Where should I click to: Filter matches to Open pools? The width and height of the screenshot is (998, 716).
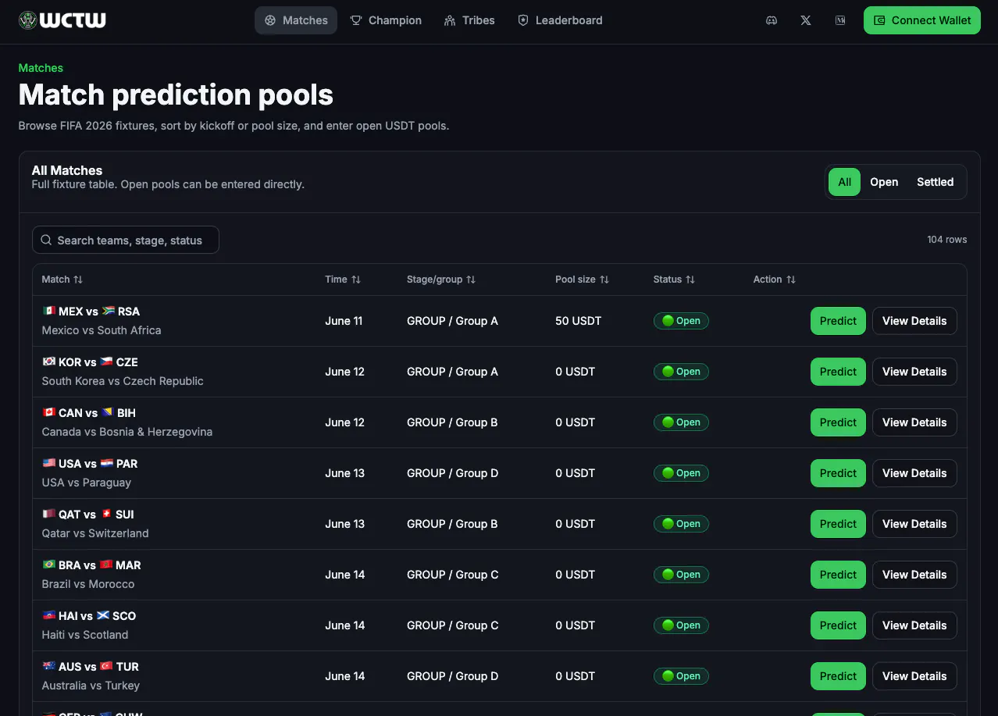pos(884,182)
